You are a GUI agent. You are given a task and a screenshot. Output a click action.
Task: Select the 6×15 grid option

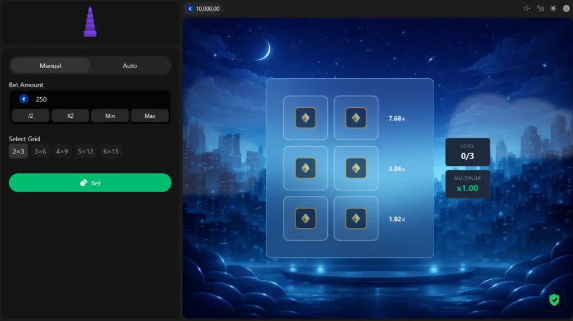(x=111, y=151)
